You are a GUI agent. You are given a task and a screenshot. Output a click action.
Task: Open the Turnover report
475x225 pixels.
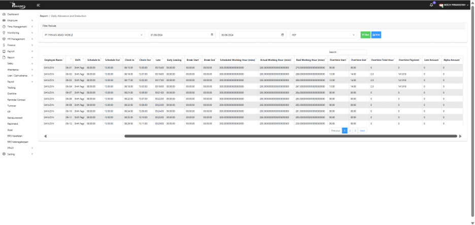pos(12,106)
